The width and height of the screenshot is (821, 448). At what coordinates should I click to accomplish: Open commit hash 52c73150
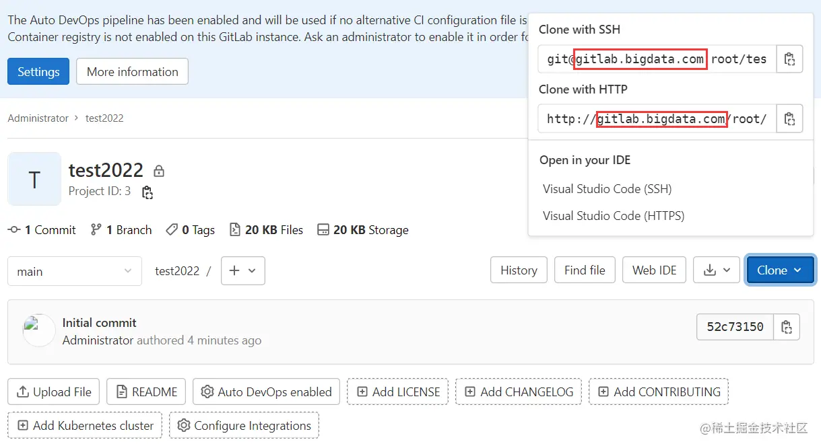click(x=735, y=327)
